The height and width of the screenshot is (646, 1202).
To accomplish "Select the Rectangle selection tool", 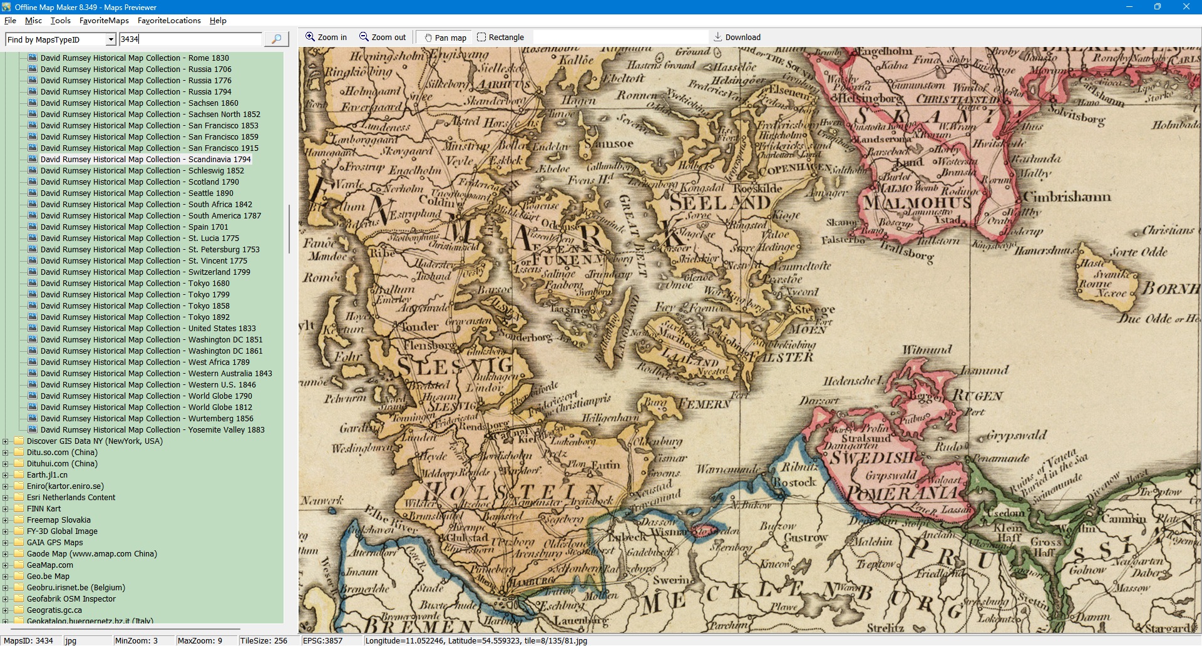I will 481,37.
